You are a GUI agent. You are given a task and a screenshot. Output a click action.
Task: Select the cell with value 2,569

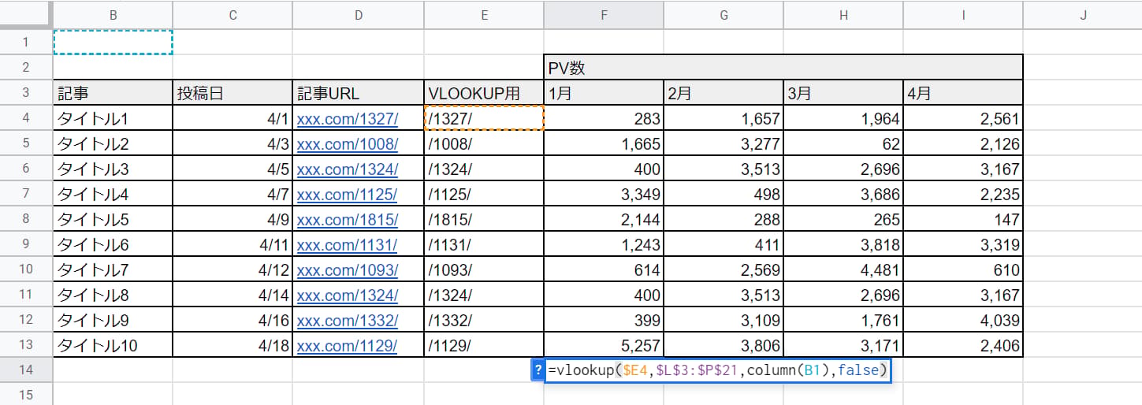tap(724, 269)
